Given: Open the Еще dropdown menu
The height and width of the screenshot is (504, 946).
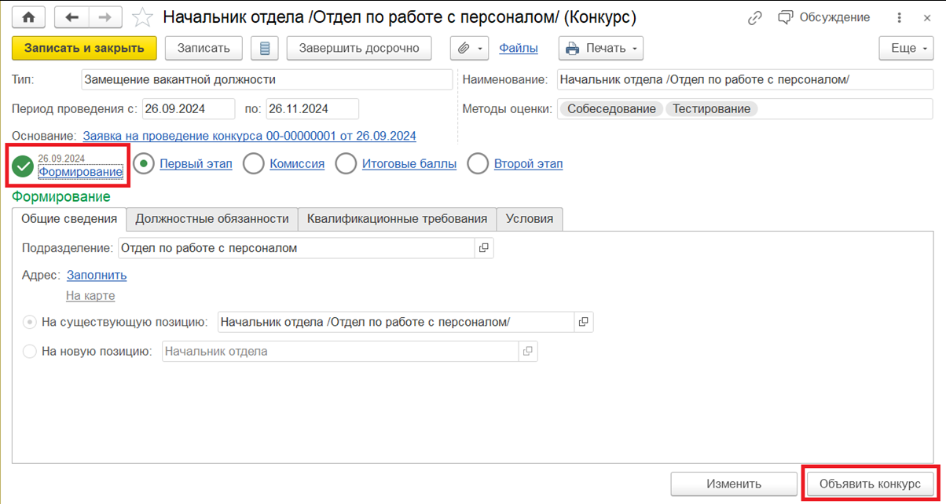Looking at the screenshot, I should (x=905, y=48).
